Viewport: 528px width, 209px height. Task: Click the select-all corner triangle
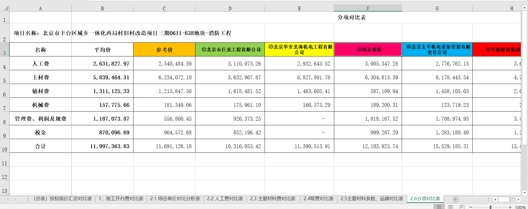[6, 8]
